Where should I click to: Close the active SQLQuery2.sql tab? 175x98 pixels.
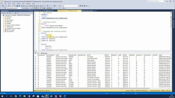point(80,11)
